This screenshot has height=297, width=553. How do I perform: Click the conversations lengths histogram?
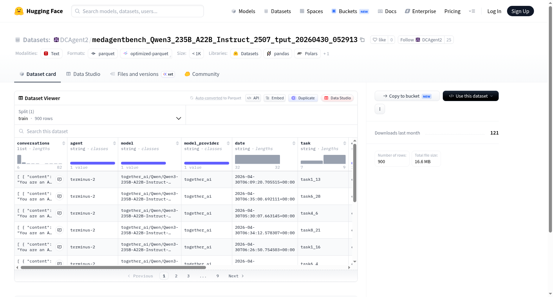(x=40, y=159)
